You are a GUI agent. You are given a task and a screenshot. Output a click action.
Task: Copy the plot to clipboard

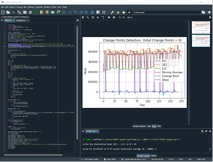tap(93, 17)
